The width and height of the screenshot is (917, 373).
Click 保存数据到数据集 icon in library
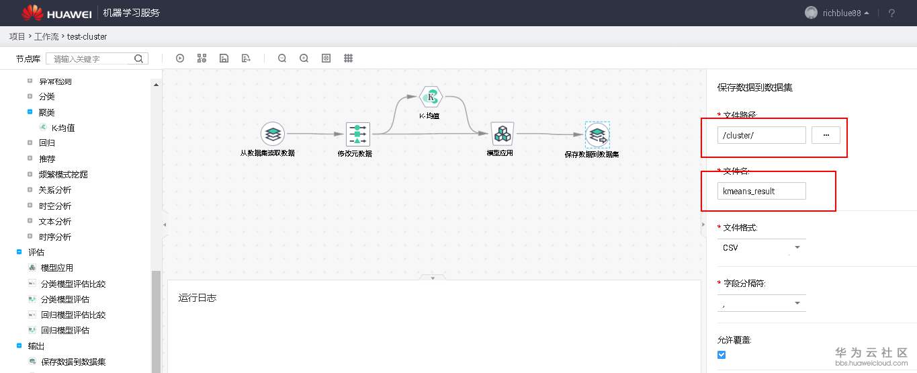32,362
